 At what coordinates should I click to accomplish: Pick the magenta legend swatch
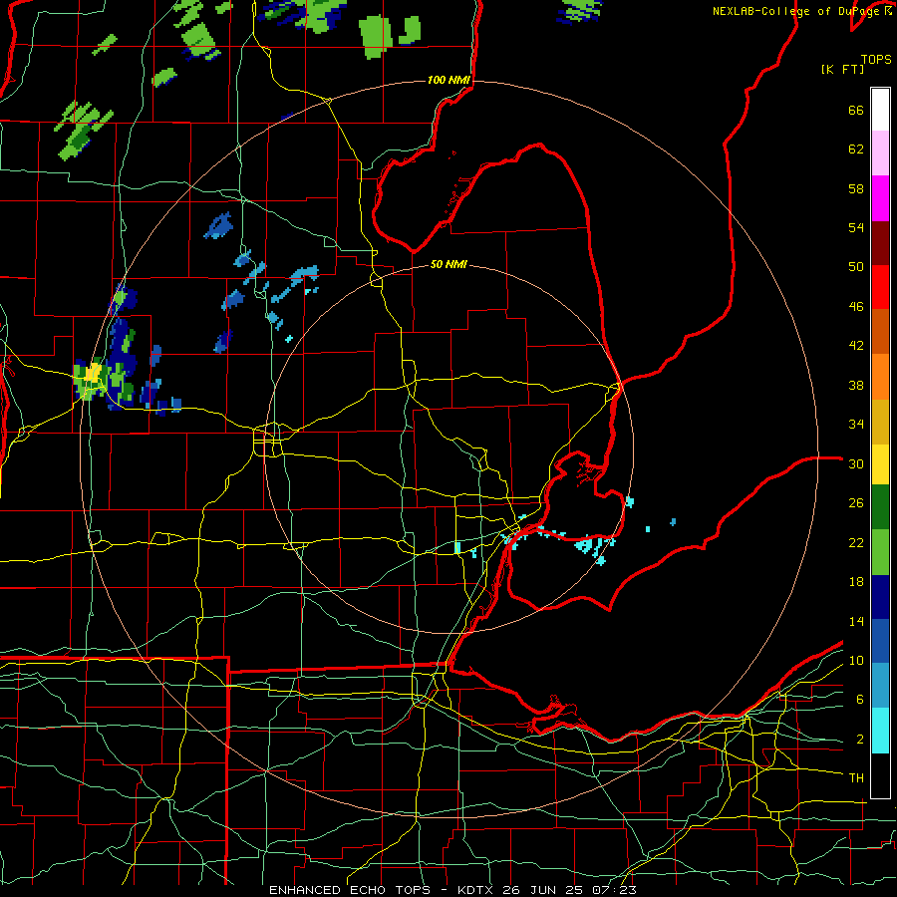(880, 198)
